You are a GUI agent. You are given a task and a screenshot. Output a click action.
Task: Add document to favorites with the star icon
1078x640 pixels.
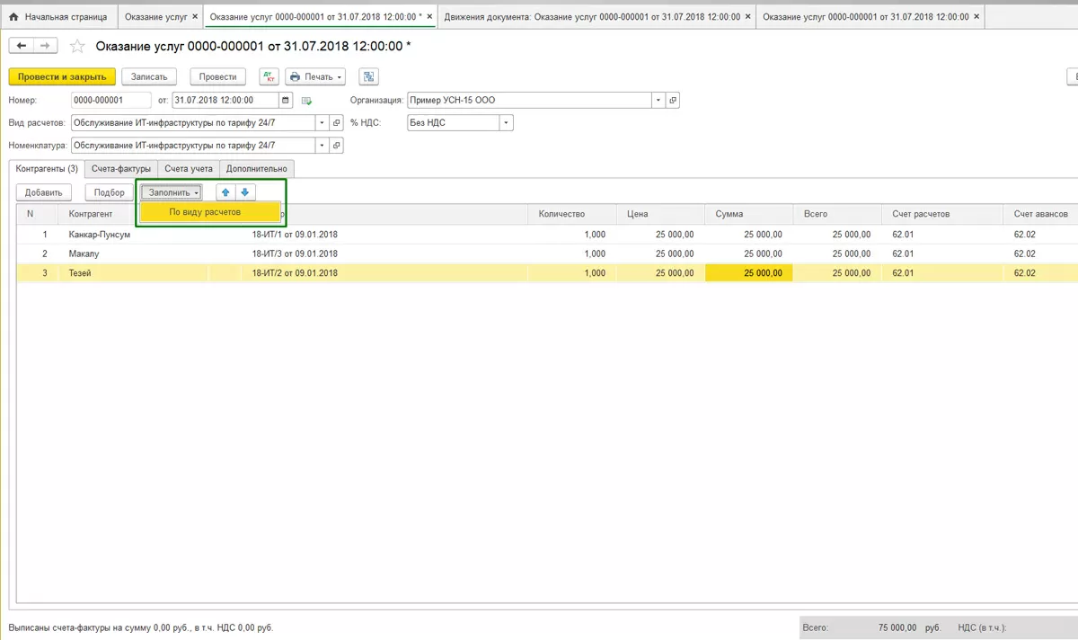coord(77,46)
